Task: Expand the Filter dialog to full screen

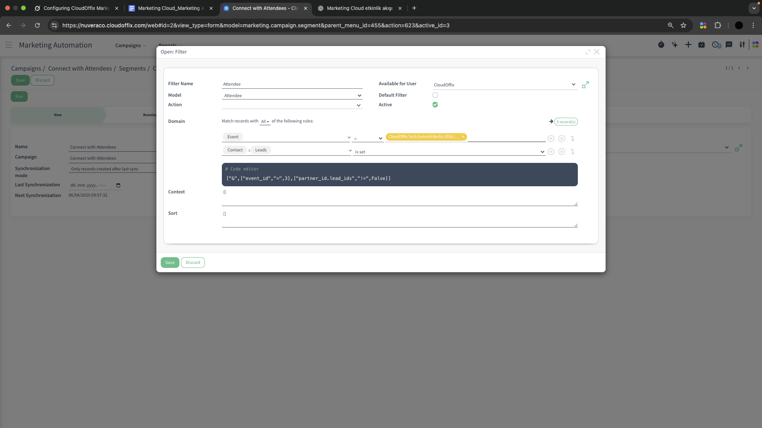Action: 588,52
